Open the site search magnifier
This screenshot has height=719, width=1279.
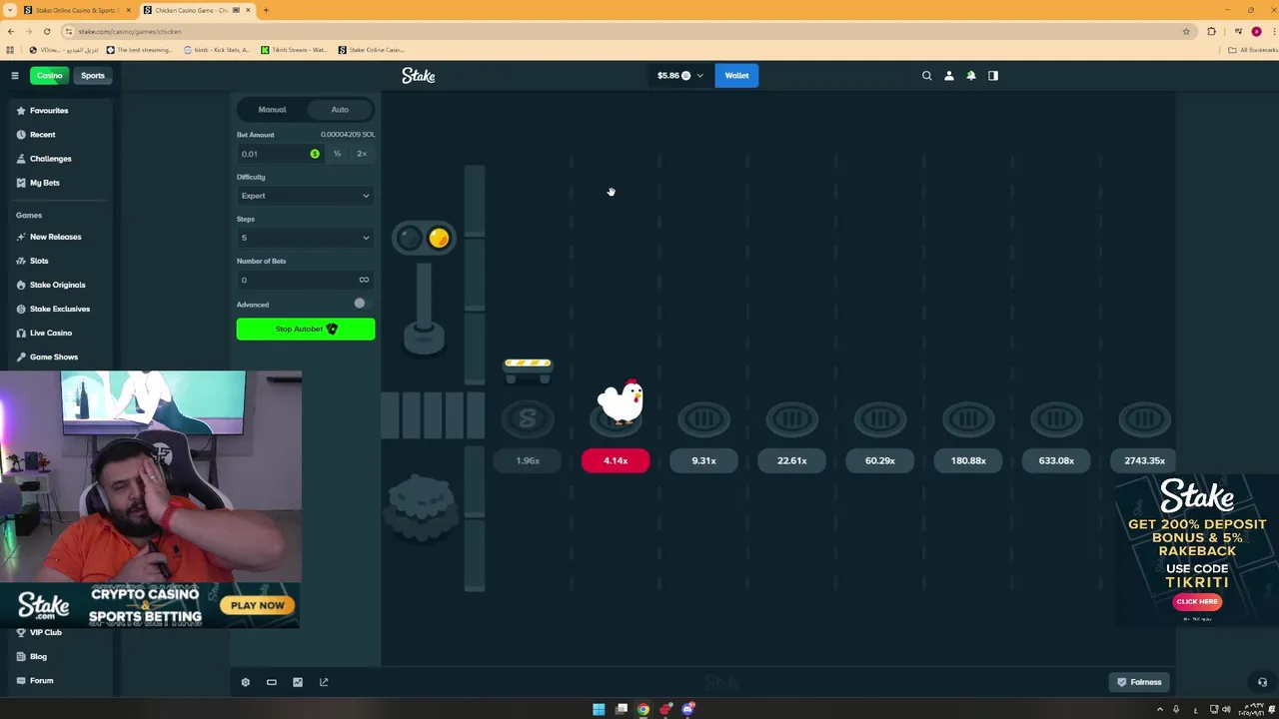click(926, 76)
